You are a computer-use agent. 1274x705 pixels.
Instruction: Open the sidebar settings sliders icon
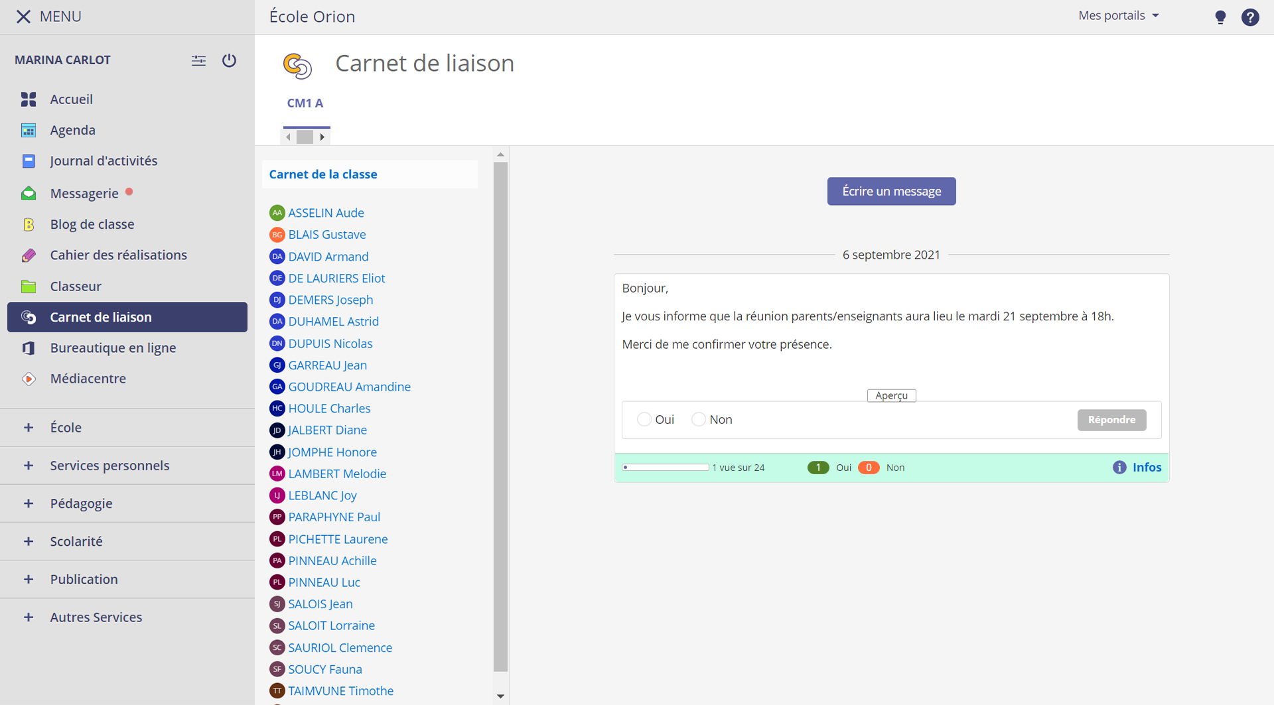tap(198, 60)
